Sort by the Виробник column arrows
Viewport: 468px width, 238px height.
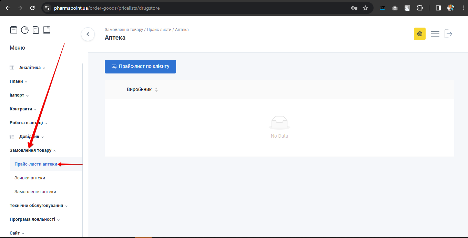coord(156,90)
